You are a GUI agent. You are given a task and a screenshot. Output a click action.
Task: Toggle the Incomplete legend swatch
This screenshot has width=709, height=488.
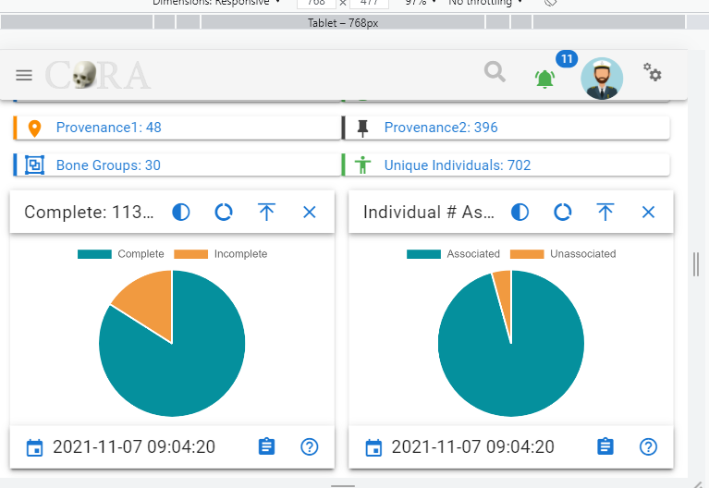point(190,254)
